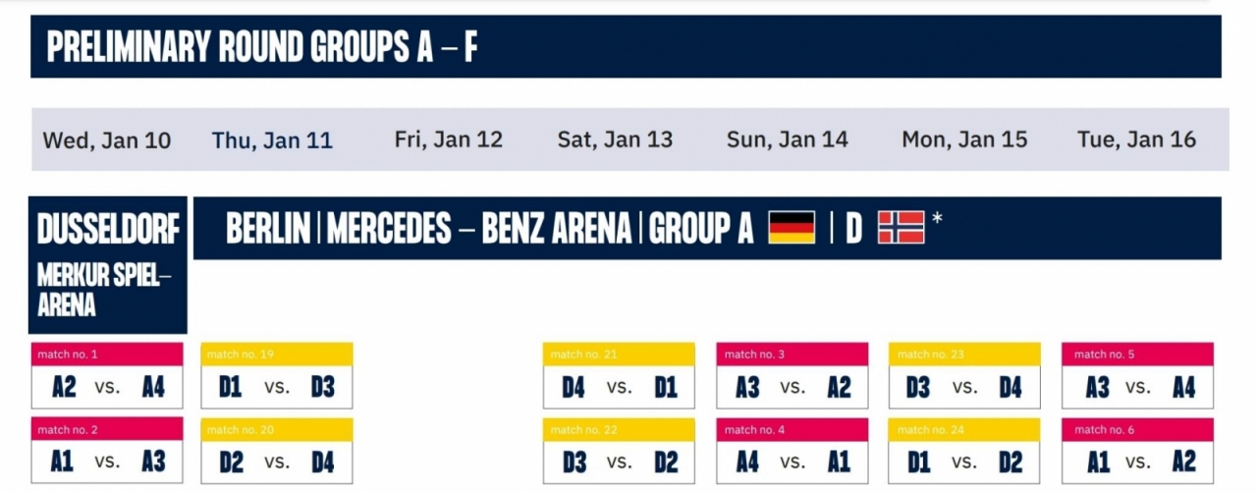The width and height of the screenshot is (1257, 493).
Task: Go to Mon, Jan 15 date
Action: pyautogui.click(x=964, y=139)
